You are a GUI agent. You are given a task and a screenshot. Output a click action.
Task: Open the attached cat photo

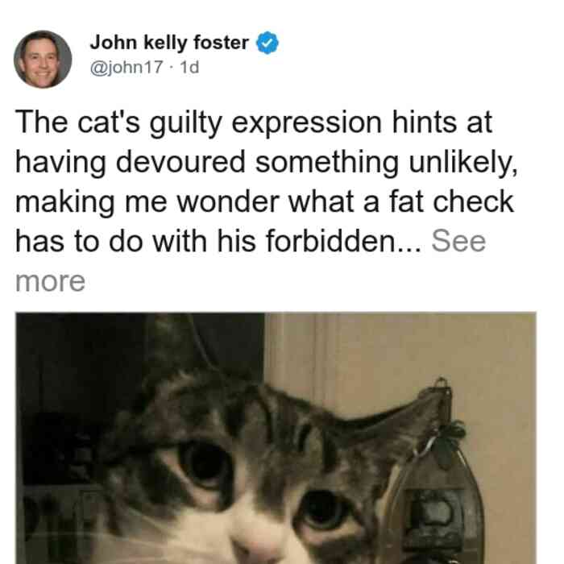click(x=276, y=438)
